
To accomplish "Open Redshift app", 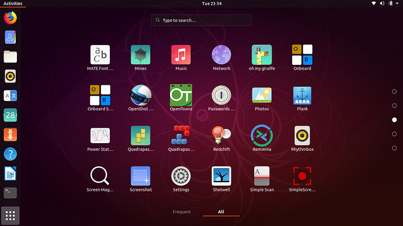I will coord(221,135).
